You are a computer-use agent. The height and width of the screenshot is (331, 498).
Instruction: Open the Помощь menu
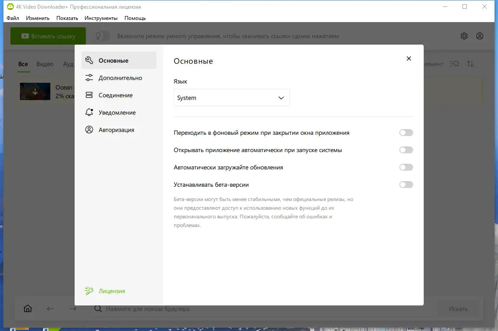point(135,18)
